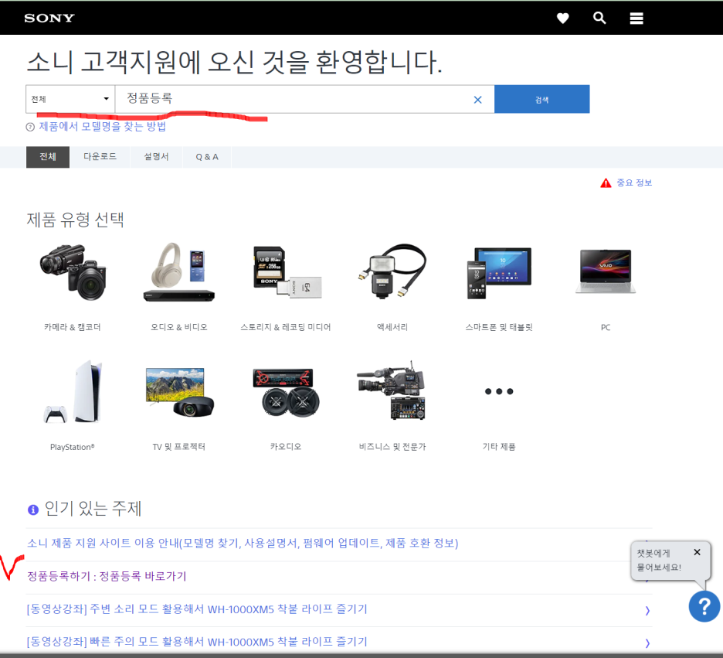723x658 pixels.
Task: Select the PlayStation console image
Action: coord(73,391)
